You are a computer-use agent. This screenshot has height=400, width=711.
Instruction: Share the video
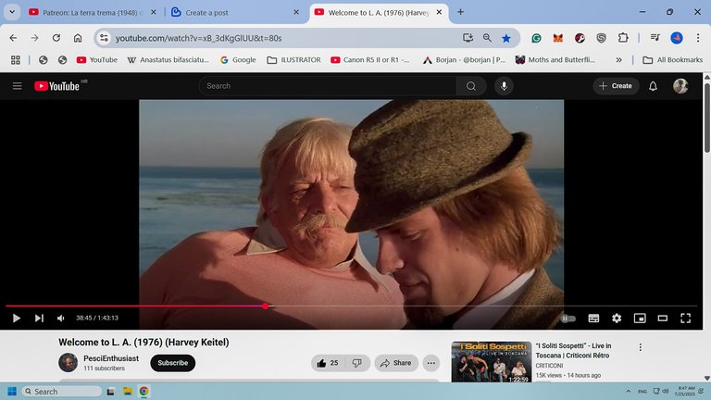396,363
